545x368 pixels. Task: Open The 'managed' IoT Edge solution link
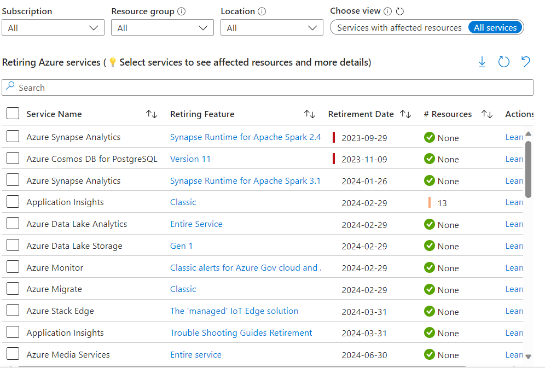coord(234,311)
